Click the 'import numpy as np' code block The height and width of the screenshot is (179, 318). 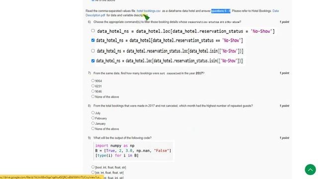coord(133,151)
